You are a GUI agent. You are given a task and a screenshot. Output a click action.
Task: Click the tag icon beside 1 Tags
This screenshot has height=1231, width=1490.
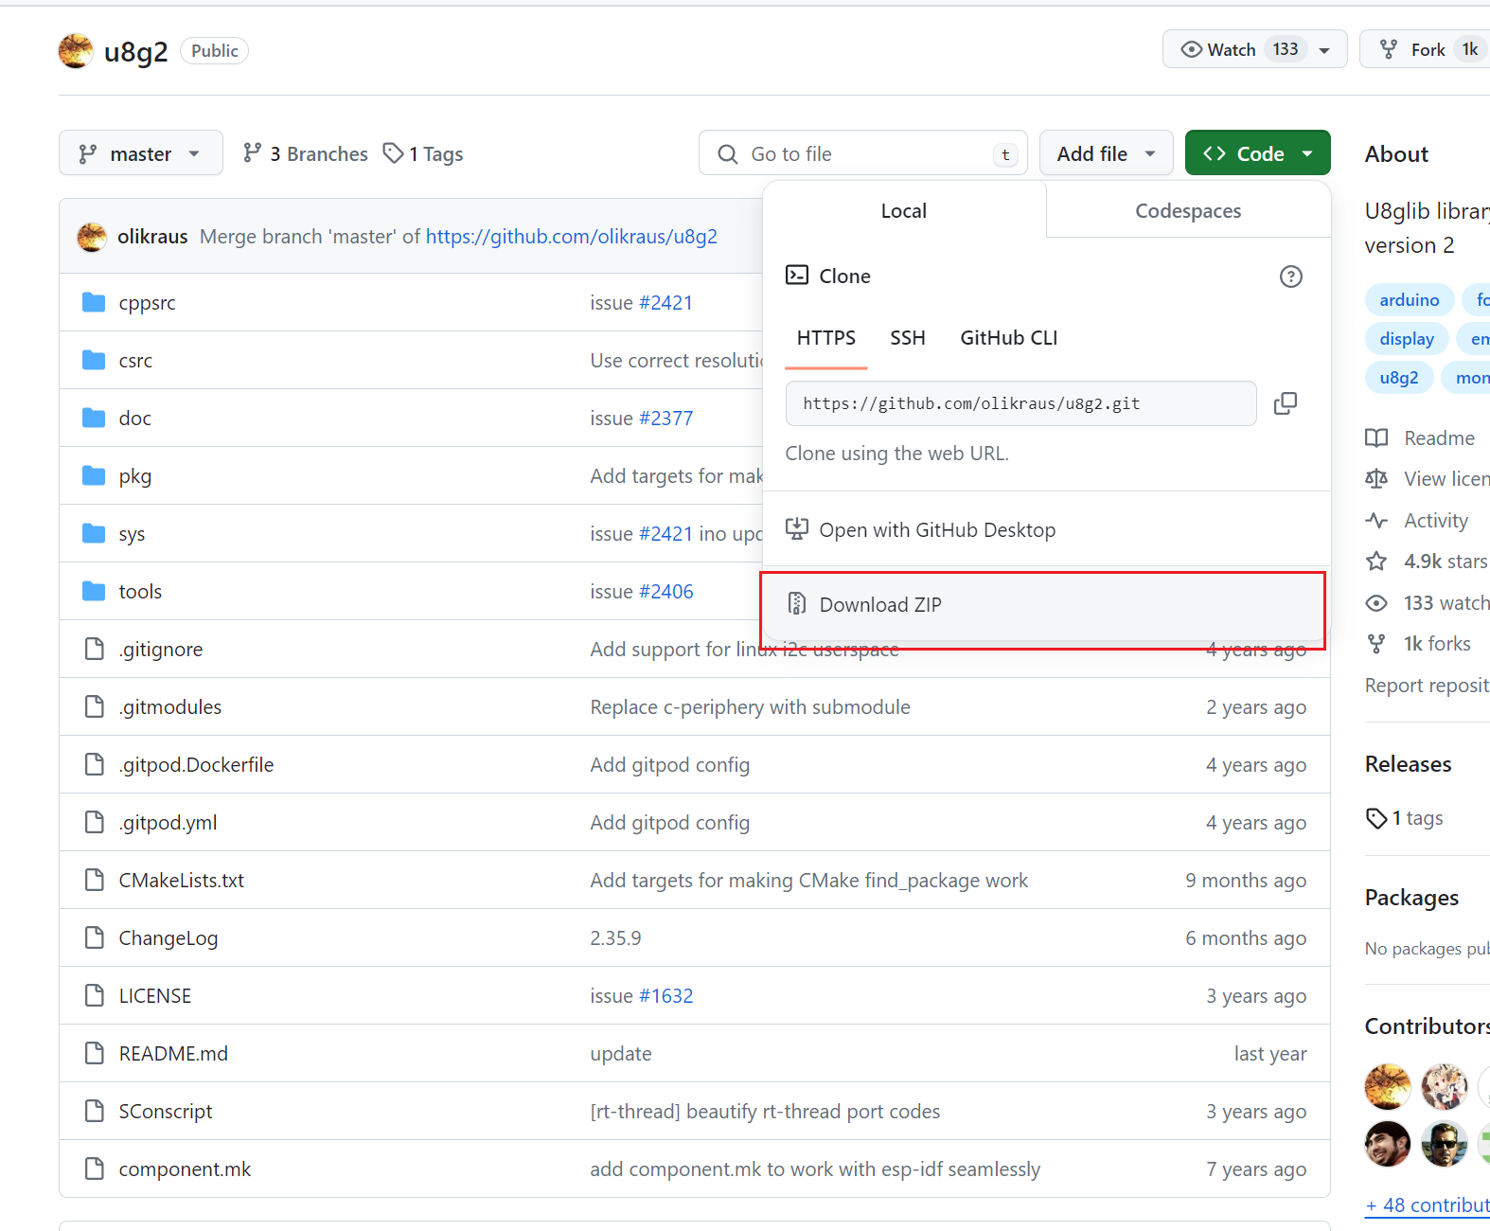point(393,153)
